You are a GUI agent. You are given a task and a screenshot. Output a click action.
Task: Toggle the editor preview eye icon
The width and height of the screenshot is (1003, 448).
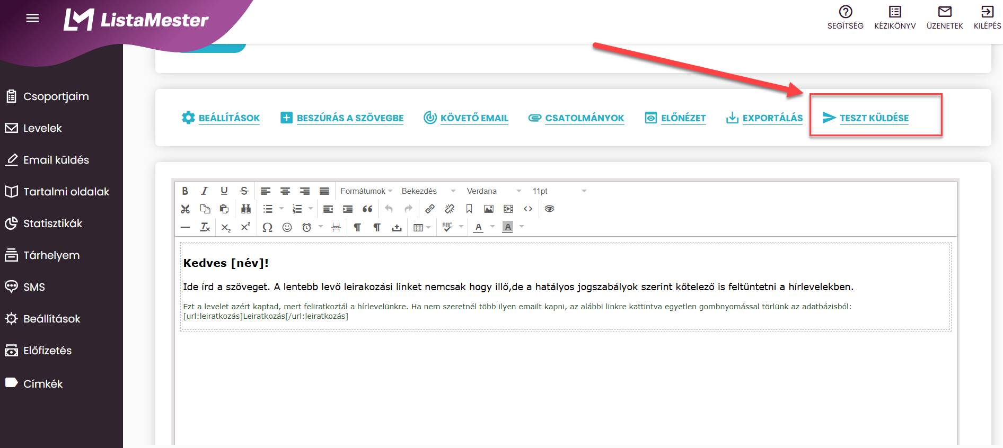pos(550,209)
